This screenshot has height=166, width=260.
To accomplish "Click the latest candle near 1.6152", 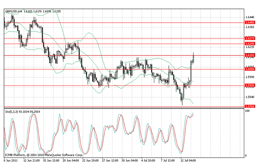I will tap(194, 57).
